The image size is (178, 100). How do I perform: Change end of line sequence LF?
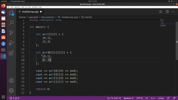coord(147,98)
